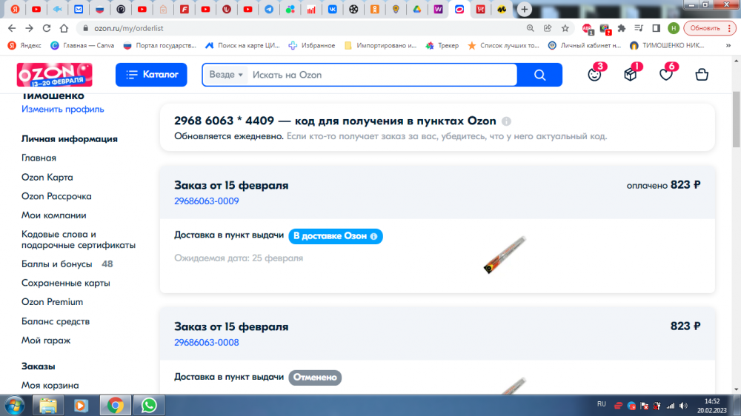The image size is (741, 416).
Task: Open orders box icon in header
Action: click(631, 75)
